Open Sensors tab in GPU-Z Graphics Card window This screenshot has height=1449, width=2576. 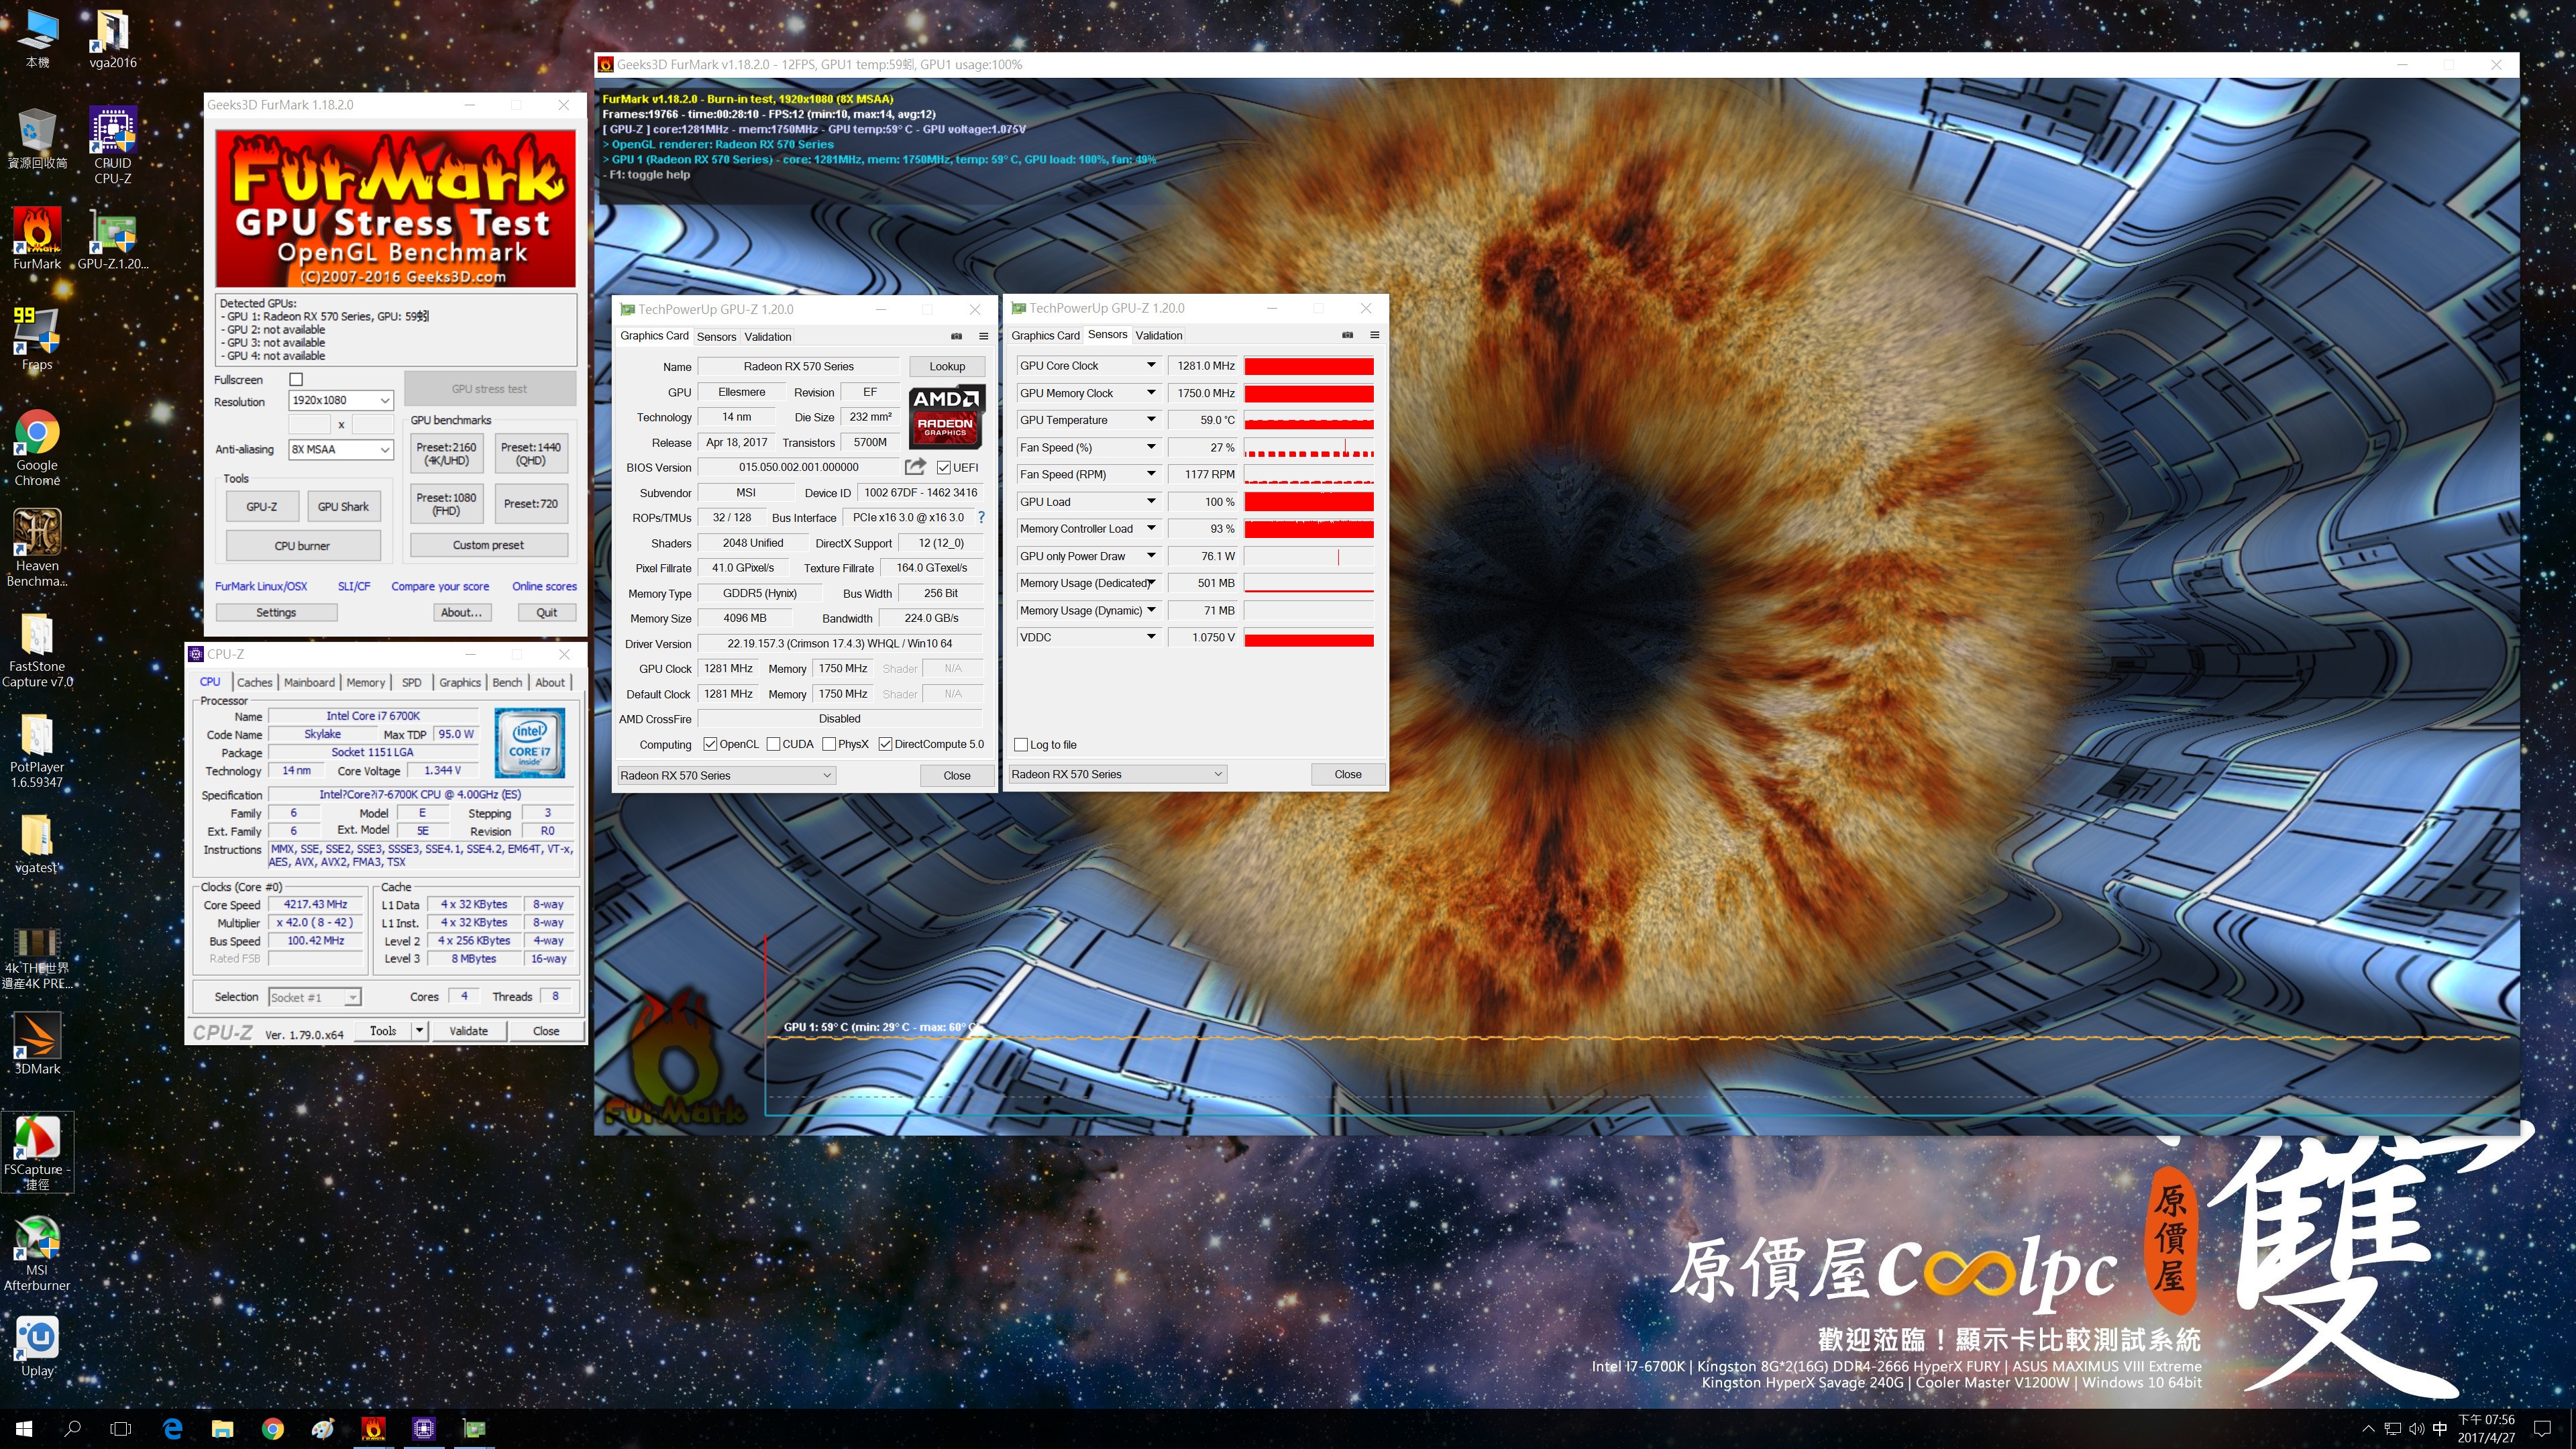tap(716, 337)
